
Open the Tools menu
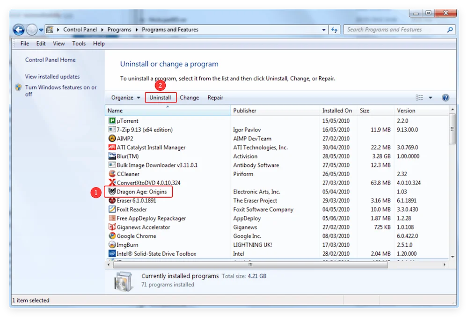(79, 44)
